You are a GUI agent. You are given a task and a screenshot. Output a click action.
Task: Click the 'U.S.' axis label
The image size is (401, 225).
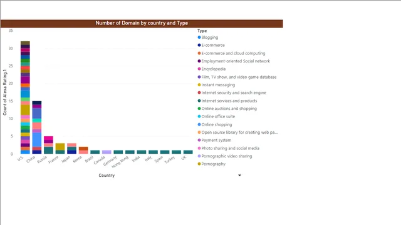point(21,158)
